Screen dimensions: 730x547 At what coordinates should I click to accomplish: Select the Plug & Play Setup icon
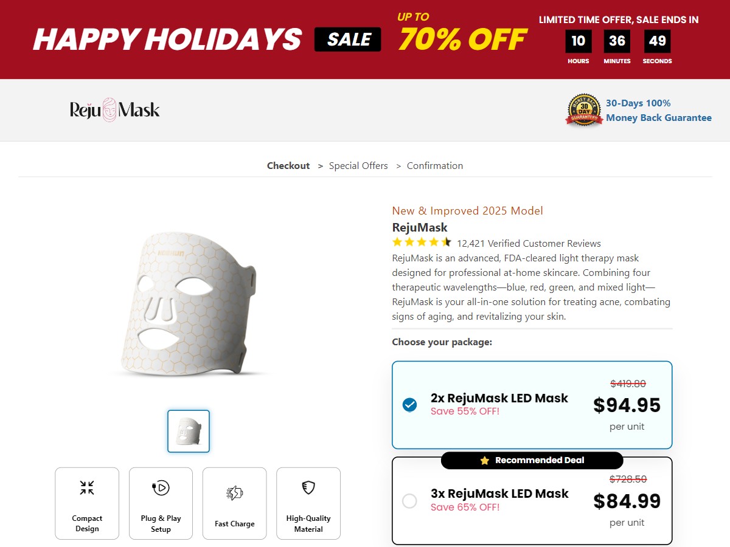tap(161, 488)
